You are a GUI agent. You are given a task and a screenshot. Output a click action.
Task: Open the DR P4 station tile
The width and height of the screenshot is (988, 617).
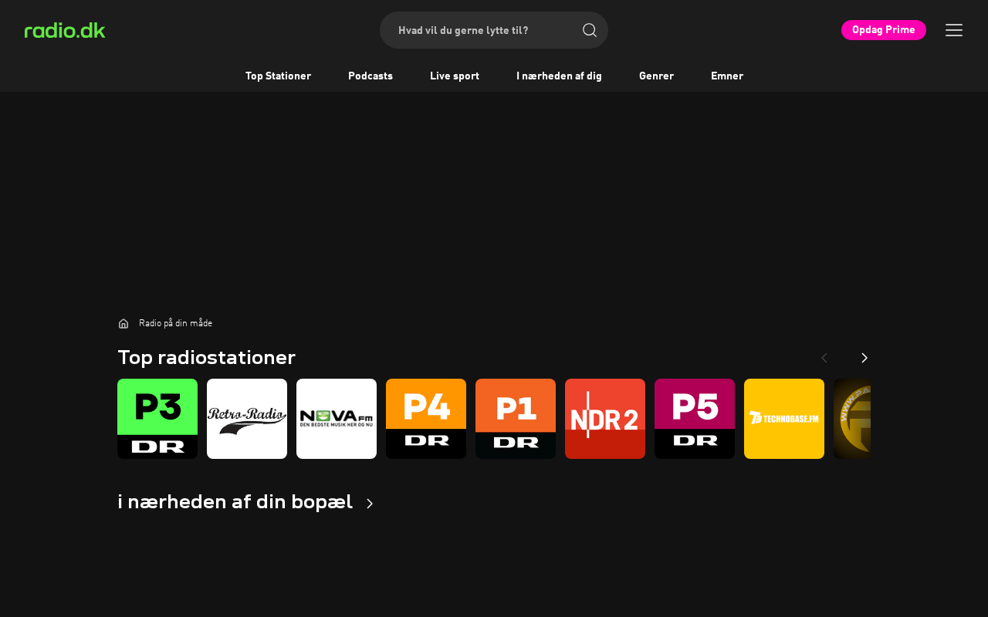pos(426,419)
